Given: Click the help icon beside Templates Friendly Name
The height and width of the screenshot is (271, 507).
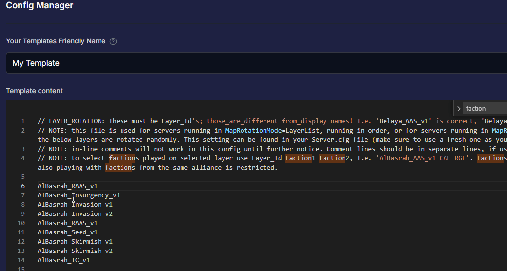Looking at the screenshot, I should tap(113, 41).
